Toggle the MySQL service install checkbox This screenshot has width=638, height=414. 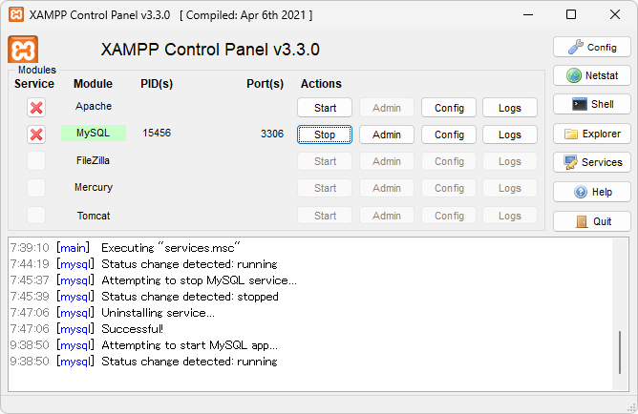(x=36, y=135)
